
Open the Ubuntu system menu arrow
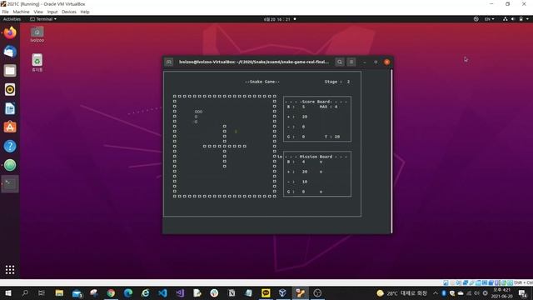(527, 19)
